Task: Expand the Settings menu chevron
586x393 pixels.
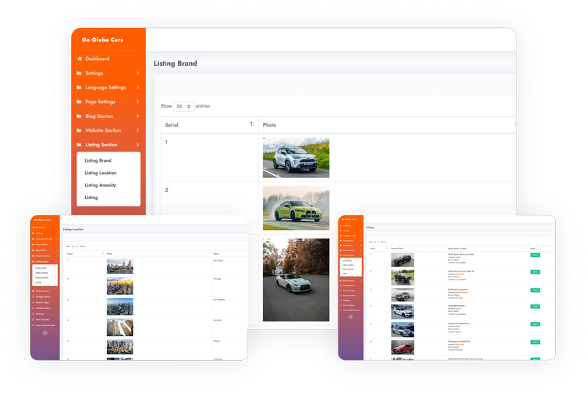Action: click(x=137, y=73)
